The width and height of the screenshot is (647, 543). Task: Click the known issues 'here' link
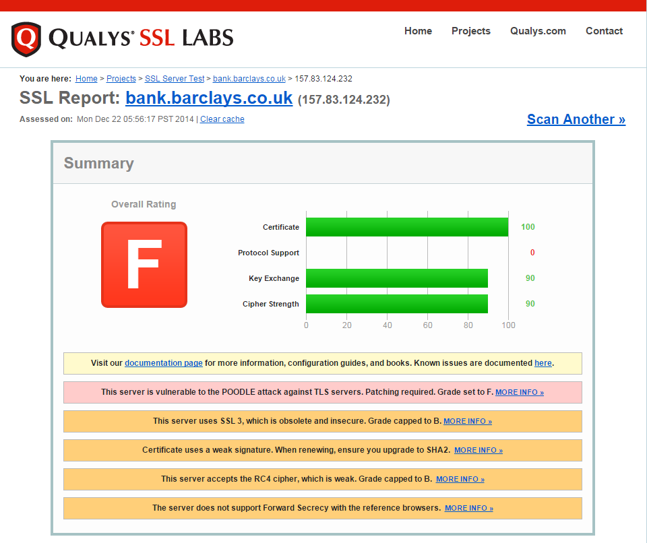(543, 363)
